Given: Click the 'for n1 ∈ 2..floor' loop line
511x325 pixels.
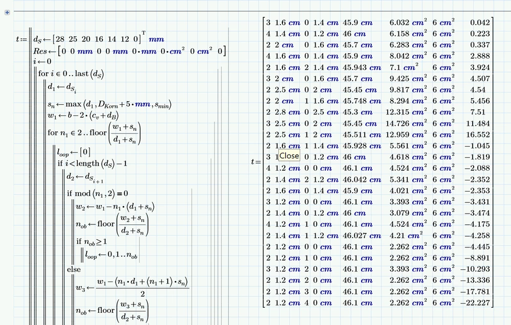Looking at the screenshot, I should tap(94, 133).
